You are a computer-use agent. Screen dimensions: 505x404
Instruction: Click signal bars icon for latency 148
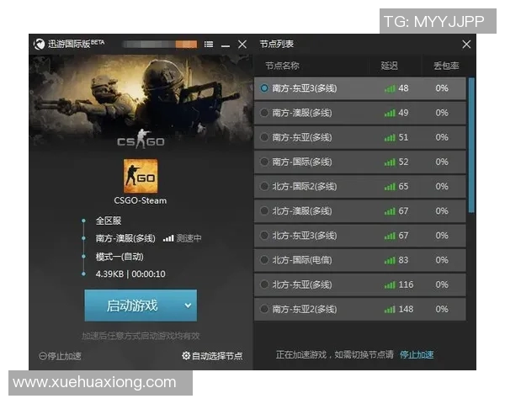pyautogui.click(x=390, y=309)
